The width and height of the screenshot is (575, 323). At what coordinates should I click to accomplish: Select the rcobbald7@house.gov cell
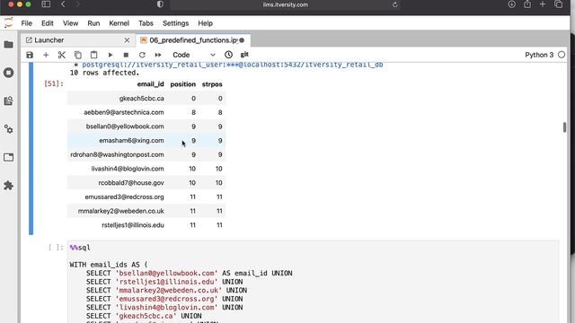tap(131, 183)
